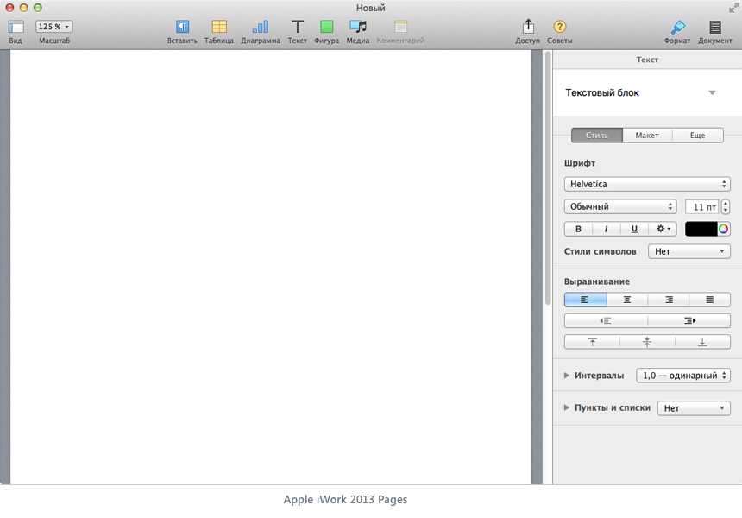Screen dimensions: 742x518
Task: Open the Документ settings panel
Action: (714, 28)
